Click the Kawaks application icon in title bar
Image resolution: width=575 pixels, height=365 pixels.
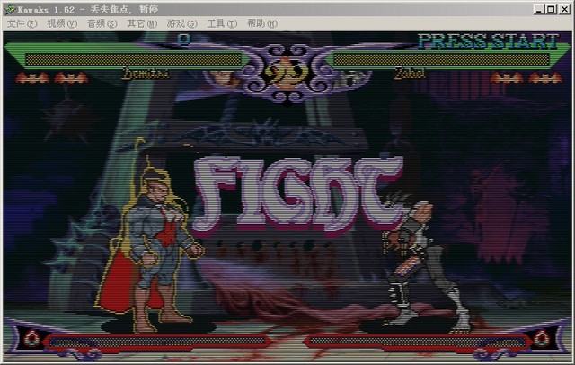(10, 10)
